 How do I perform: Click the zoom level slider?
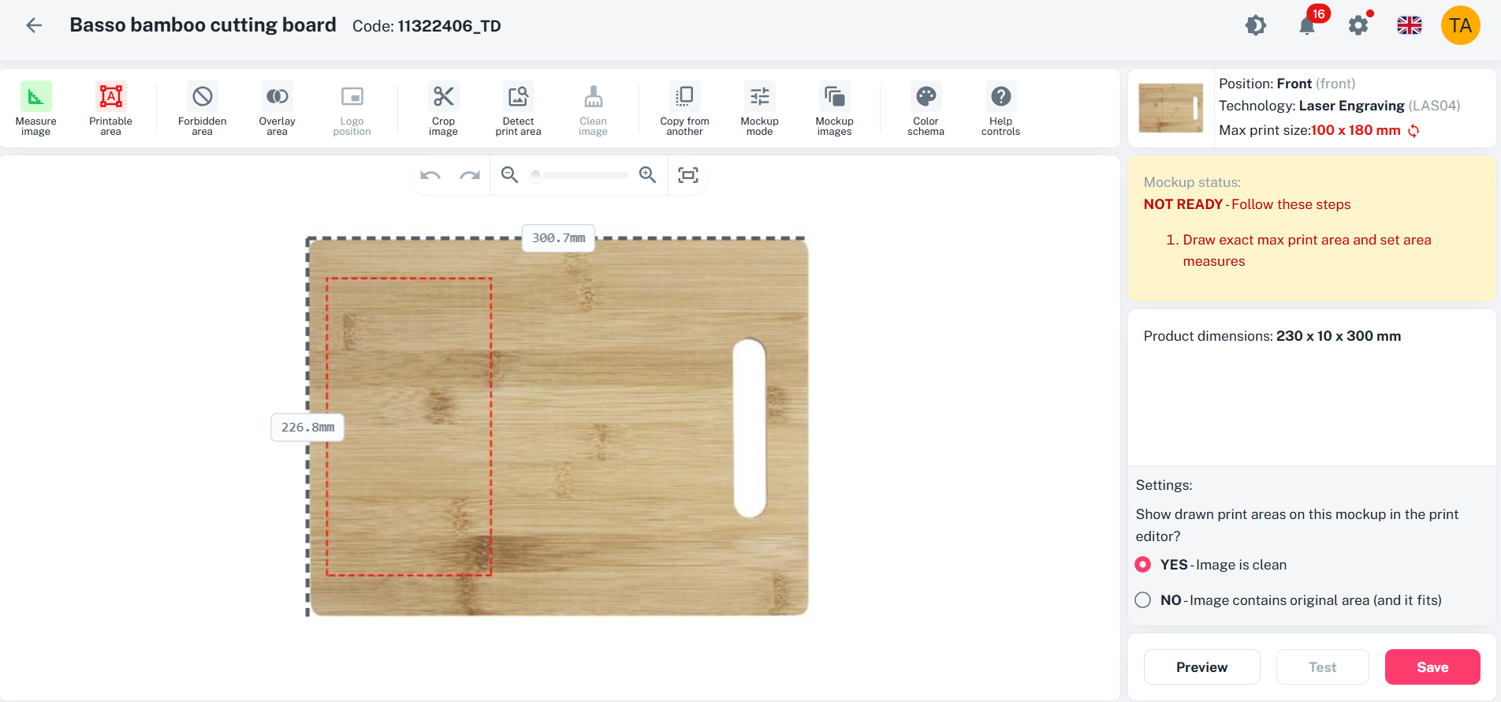[579, 175]
